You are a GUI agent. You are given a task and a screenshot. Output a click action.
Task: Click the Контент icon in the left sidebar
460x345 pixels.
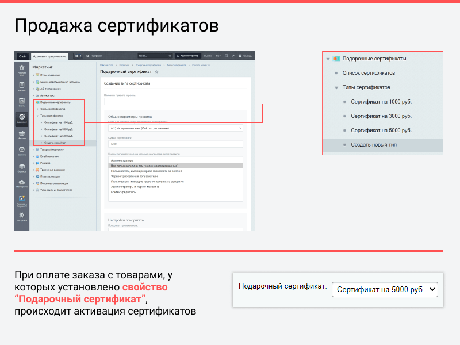21,83
